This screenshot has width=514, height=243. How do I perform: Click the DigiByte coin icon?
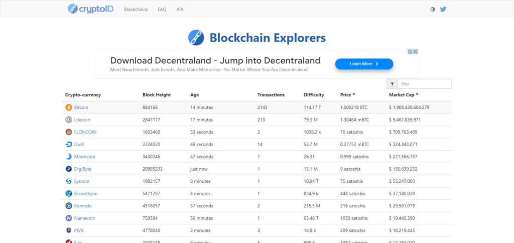tap(68, 169)
